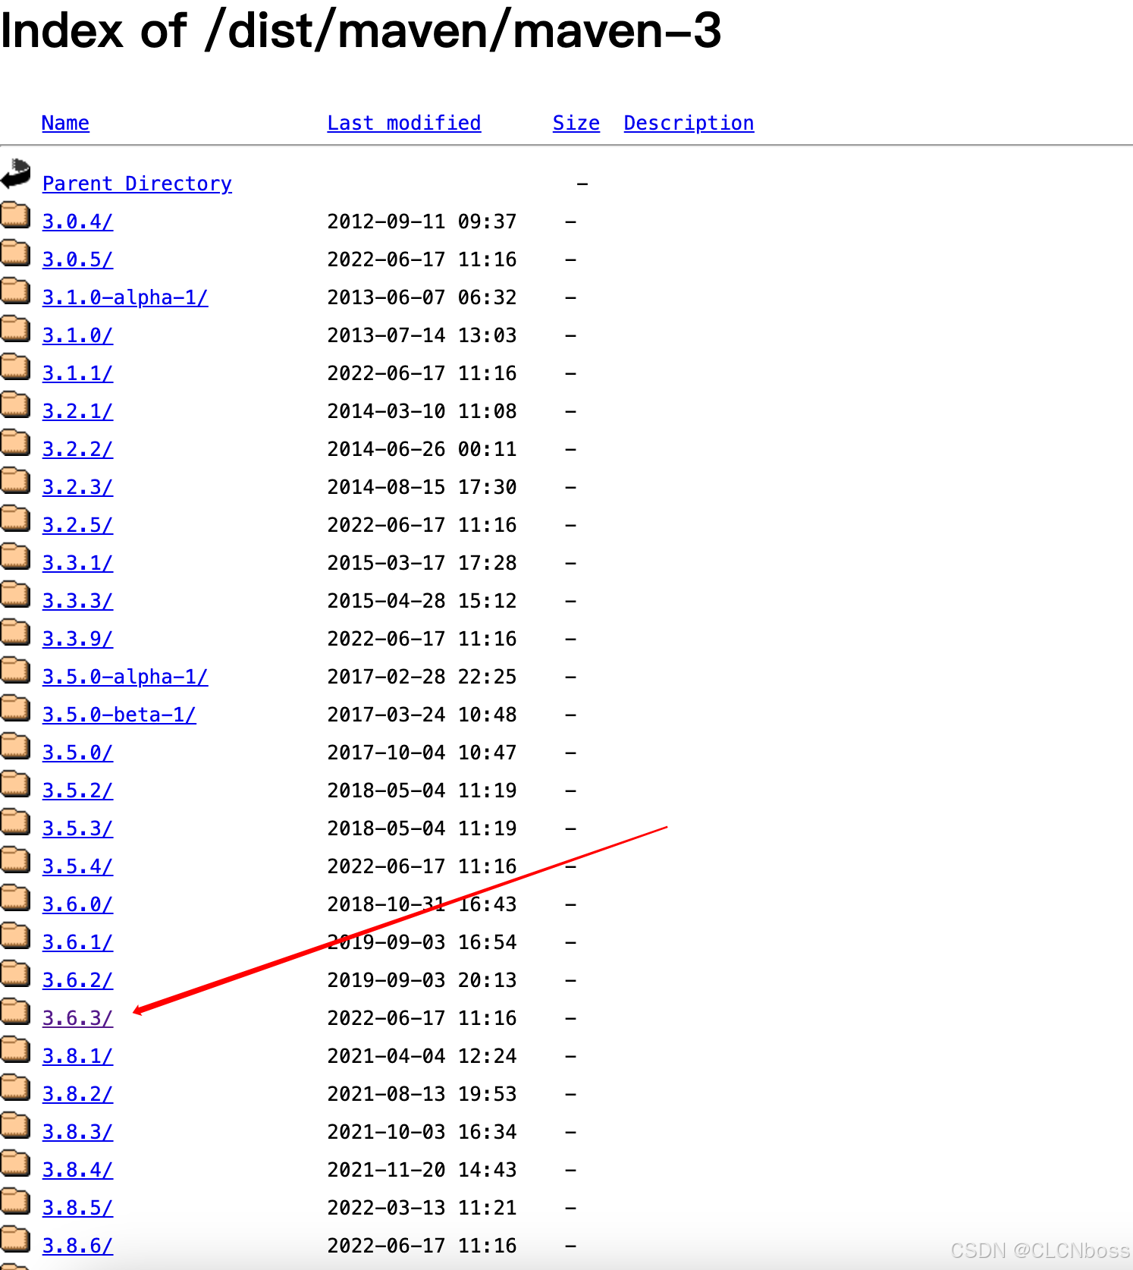This screenshot has height=1270, width=1133.
Task: Click the folder icon for 3.8.4/
Action: pos(15,1164)
